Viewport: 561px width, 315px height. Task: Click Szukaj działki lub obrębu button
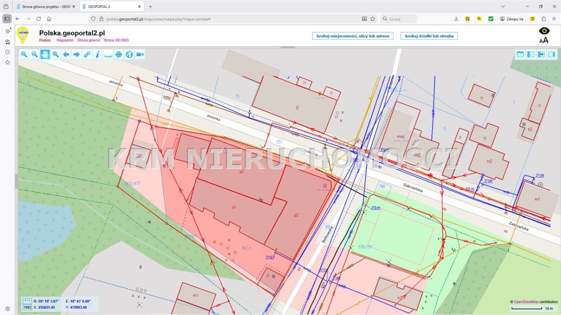coord(429,36)
